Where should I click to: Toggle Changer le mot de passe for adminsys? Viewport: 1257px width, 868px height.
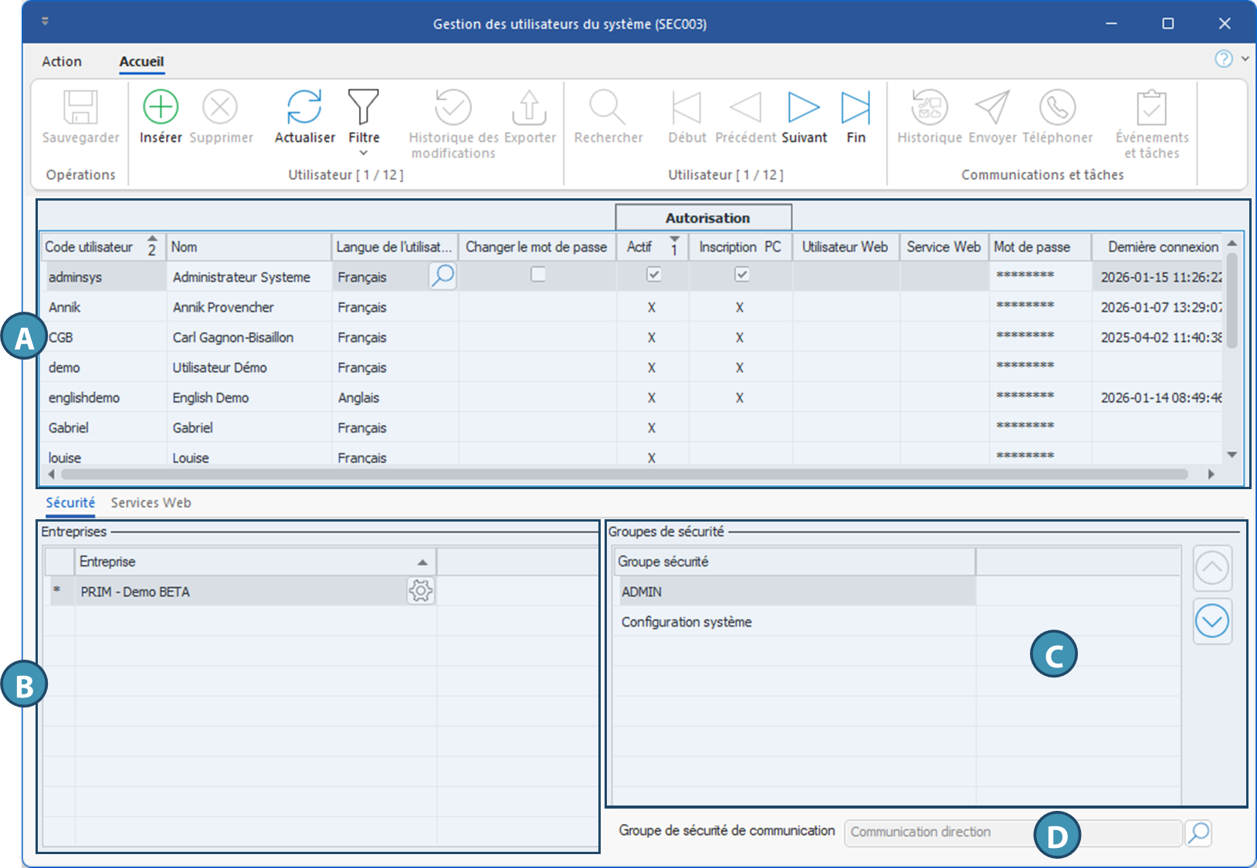[538, 275]
